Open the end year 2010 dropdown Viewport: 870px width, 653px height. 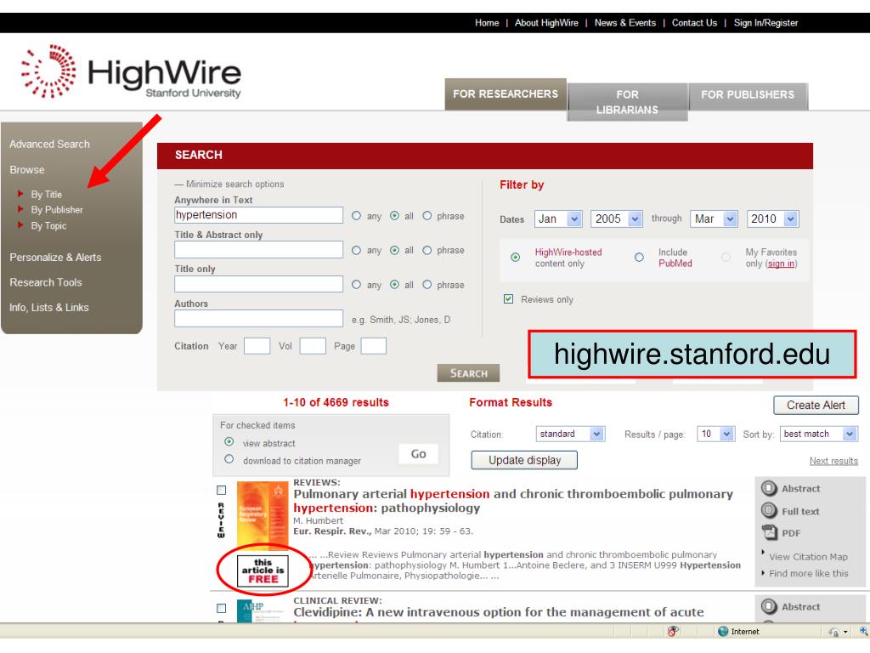pos(772,219)
